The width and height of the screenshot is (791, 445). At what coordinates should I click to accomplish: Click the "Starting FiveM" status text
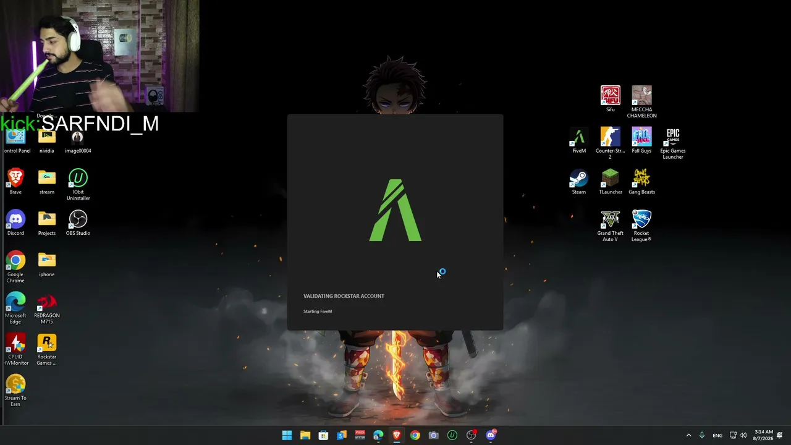point(318,311)
